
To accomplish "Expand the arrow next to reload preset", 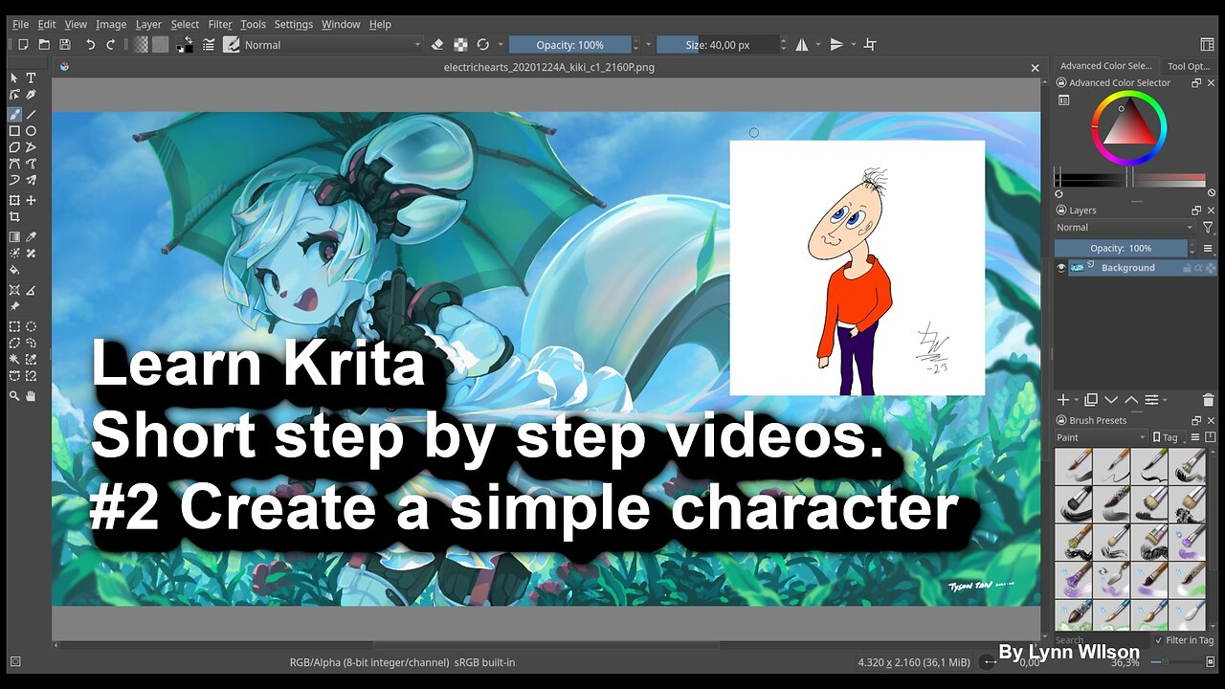I will pos(501,44).
